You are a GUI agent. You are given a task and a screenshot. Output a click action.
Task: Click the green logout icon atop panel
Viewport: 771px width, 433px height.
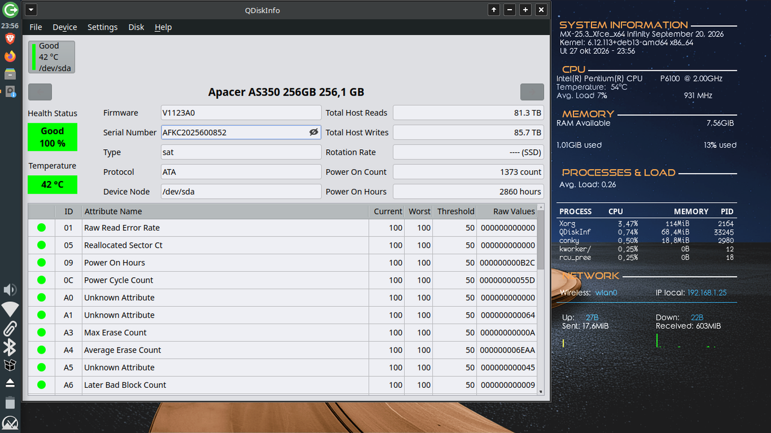coord(10,10)
